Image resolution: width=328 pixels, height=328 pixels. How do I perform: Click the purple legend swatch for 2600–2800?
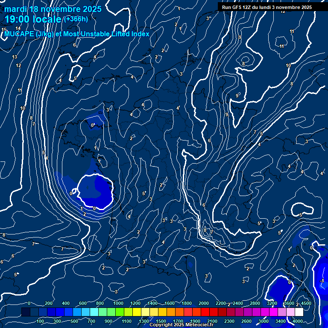248,312
